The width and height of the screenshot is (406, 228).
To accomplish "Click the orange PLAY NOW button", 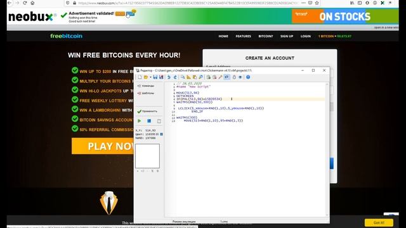I will click(x=103, y=146).
